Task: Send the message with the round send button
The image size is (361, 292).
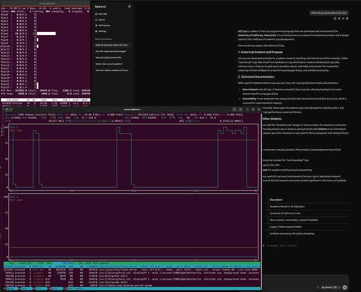Action: (344, 287)
